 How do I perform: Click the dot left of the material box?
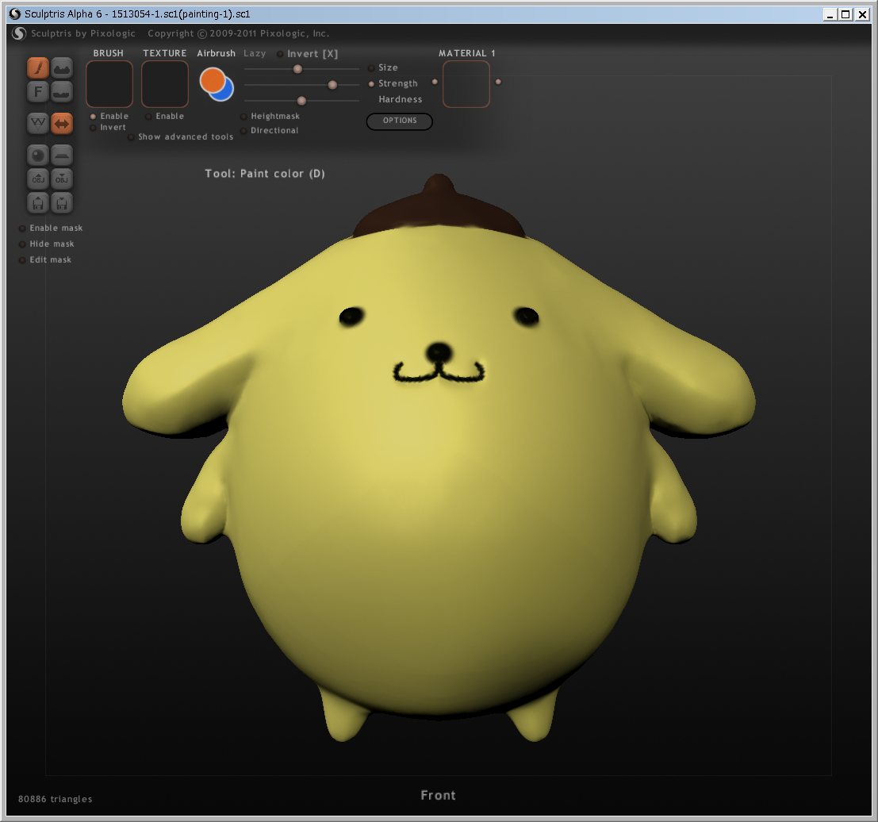click(x=435, y=82)
